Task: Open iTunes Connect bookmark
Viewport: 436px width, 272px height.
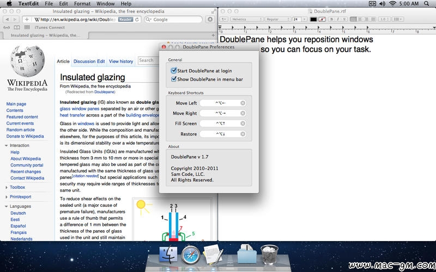Action: click(50, 28)
